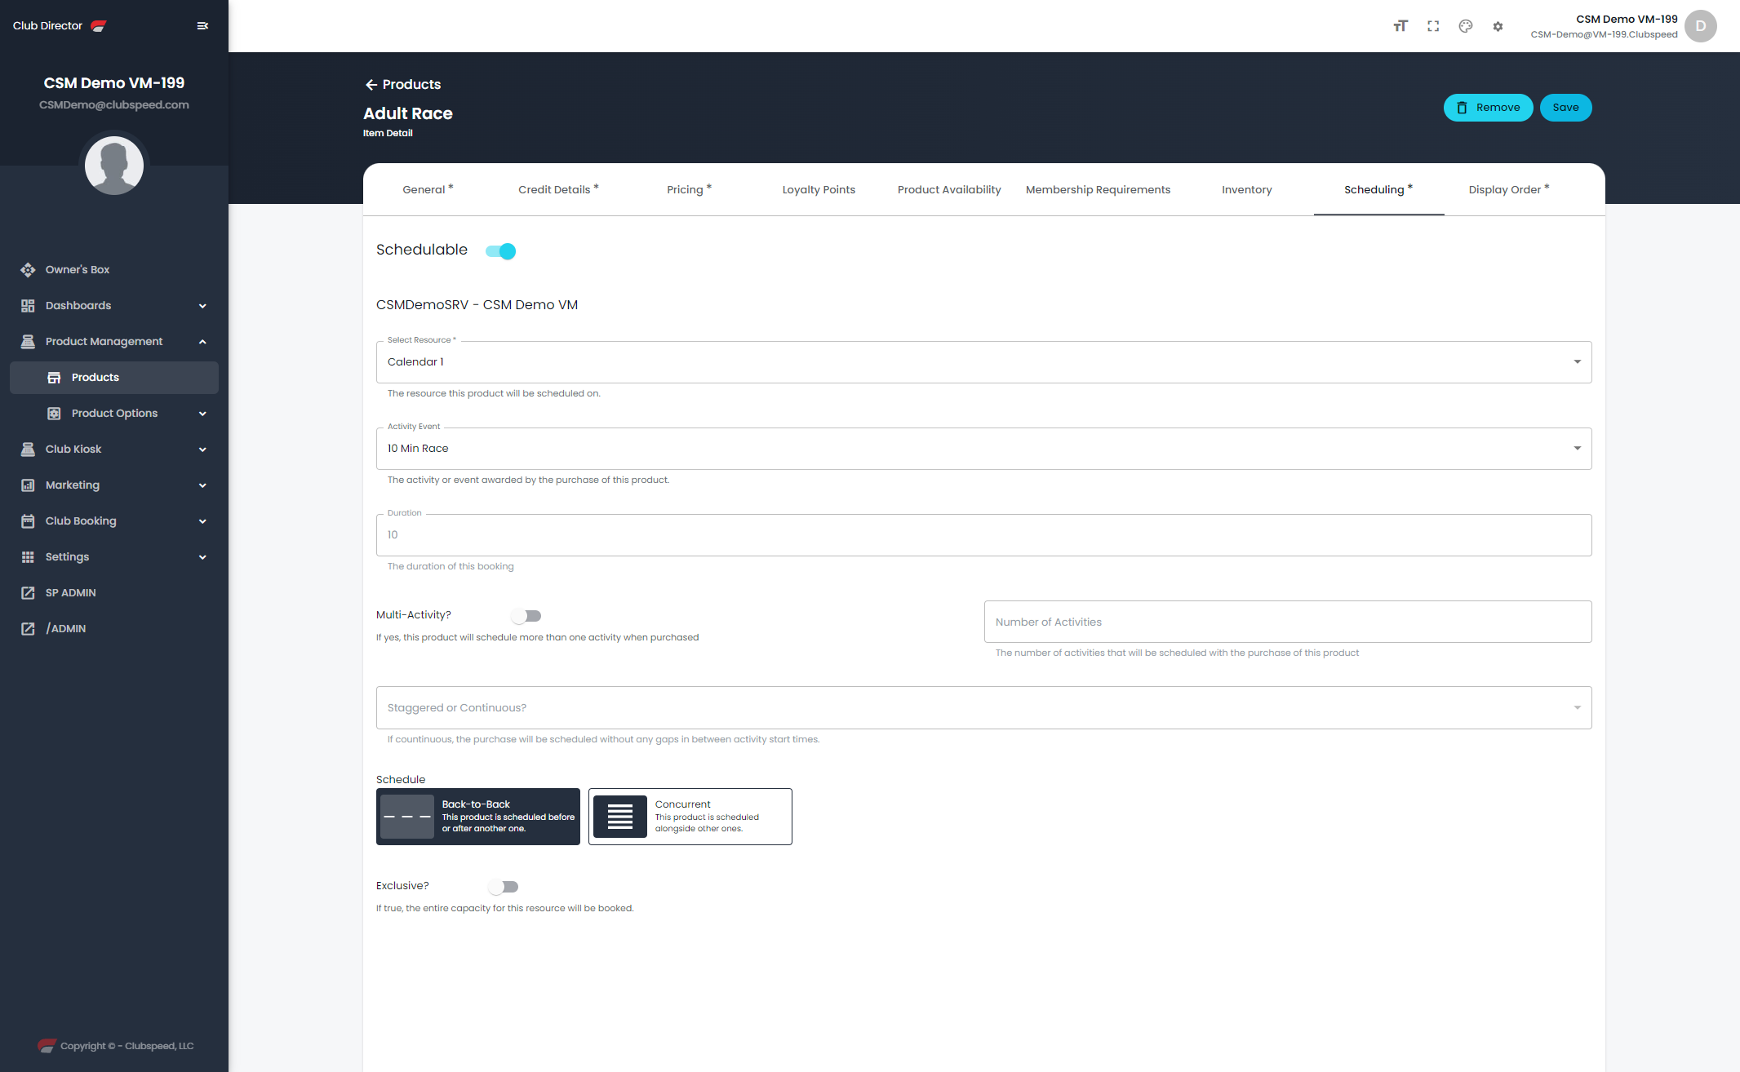Switch to the General tab
1740x1072 pixels.
[x=428, y=189]
